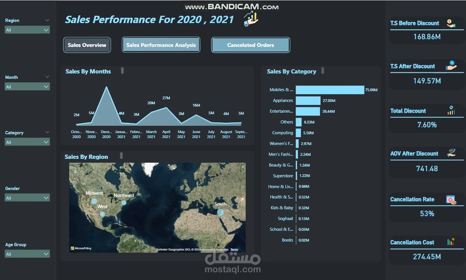466x280 pixels.
Task: Click the dollar icon on T.S Before Discount card
Action: point(450,23)
